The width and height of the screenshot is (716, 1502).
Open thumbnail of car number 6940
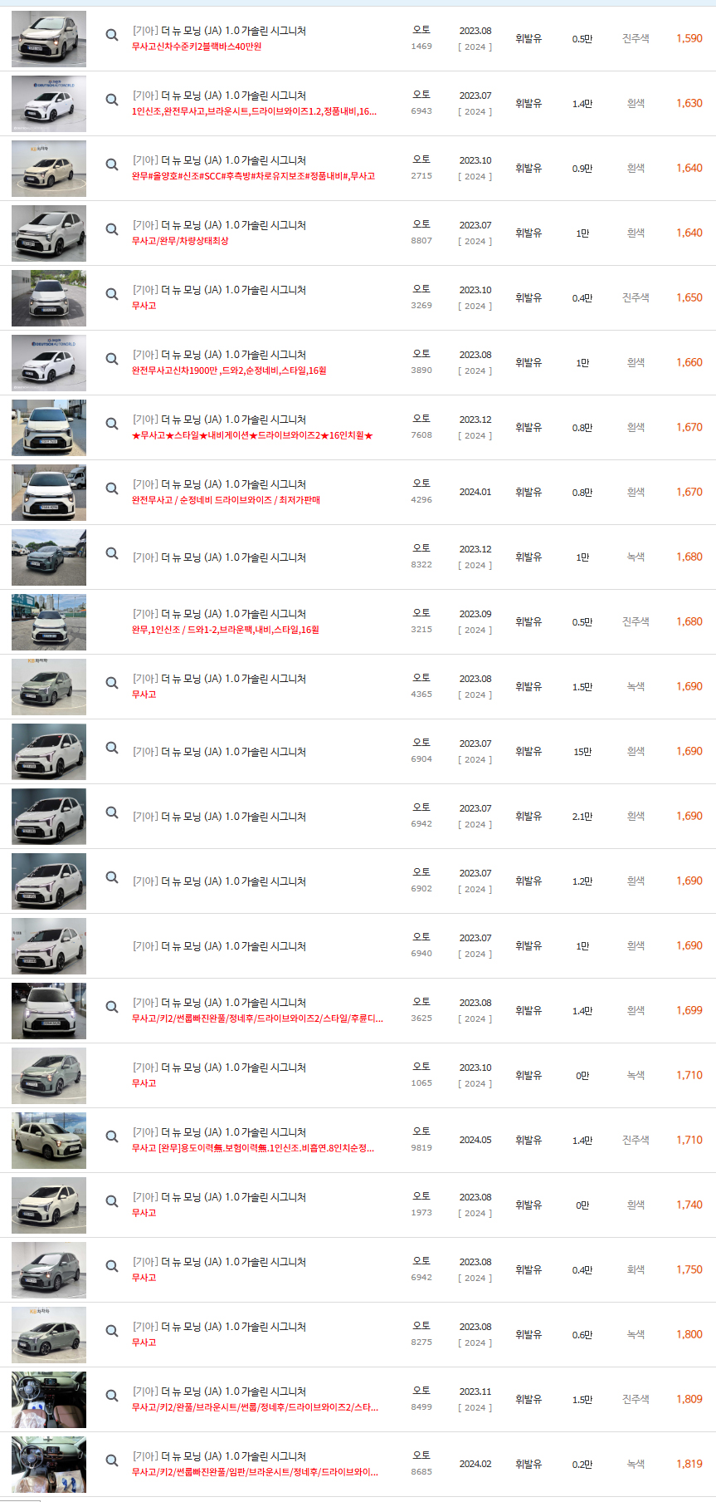click(x=49, y=946)
